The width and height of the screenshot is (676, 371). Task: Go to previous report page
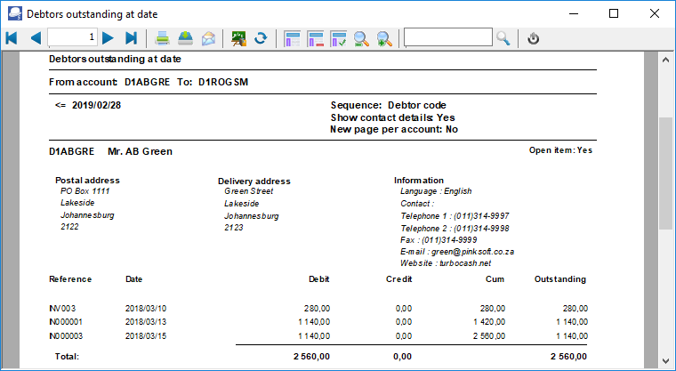point(35,38)
